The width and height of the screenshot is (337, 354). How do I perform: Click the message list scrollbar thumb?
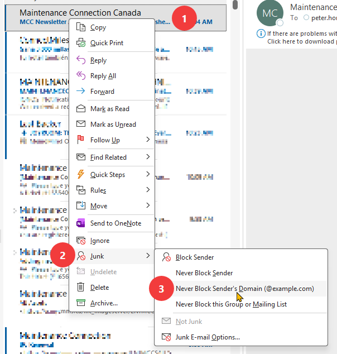235,4
